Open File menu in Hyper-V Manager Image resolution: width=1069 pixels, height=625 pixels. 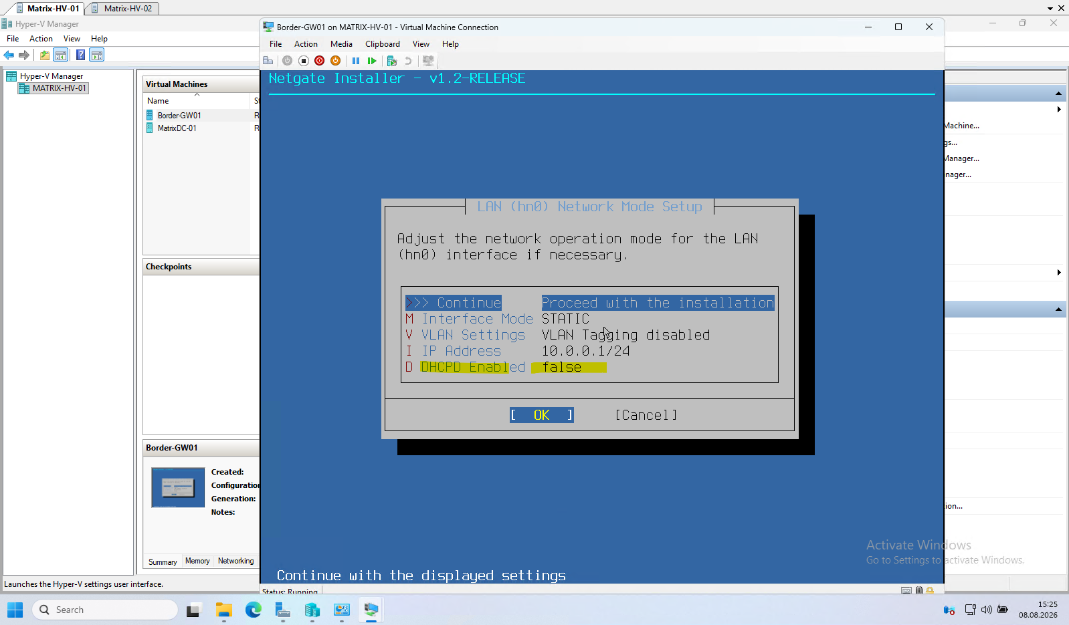click(13, 39)
